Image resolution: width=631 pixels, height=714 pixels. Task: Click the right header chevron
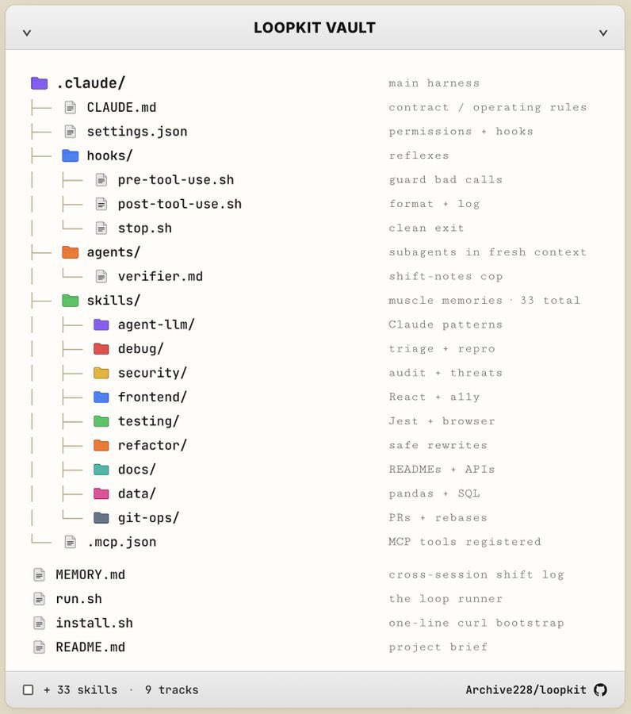click(603, 33)
